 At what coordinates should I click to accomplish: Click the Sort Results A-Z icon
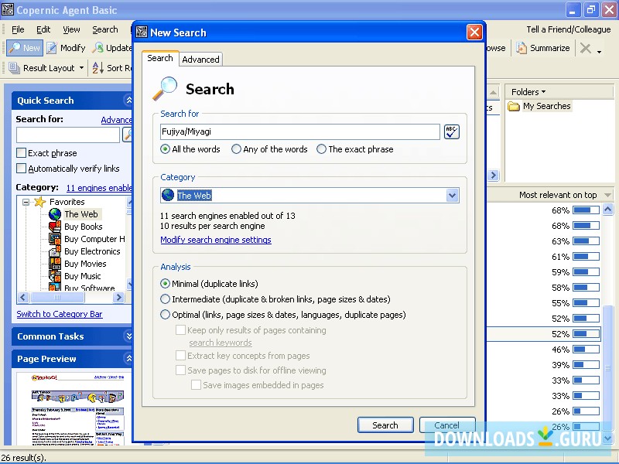[97, 68]
